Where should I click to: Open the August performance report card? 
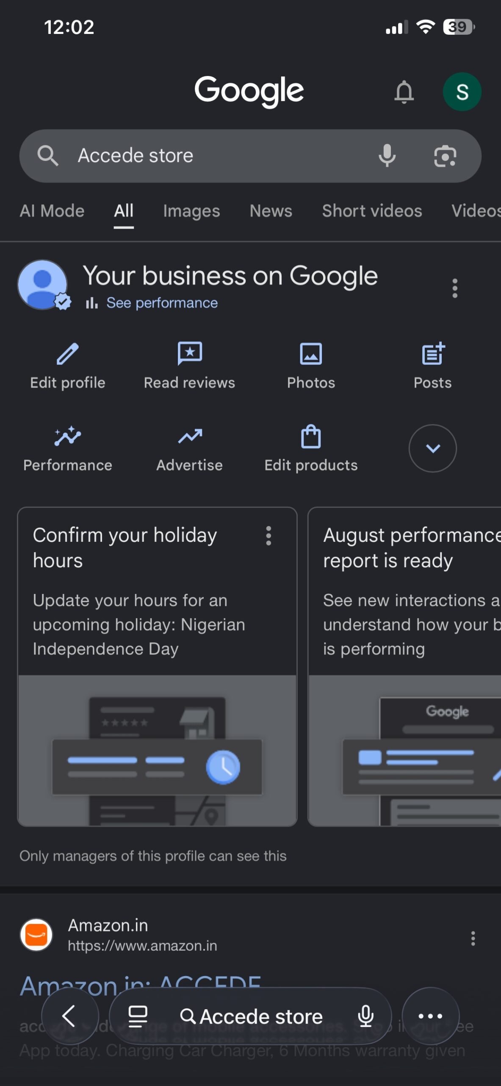(x=404, y=666)
